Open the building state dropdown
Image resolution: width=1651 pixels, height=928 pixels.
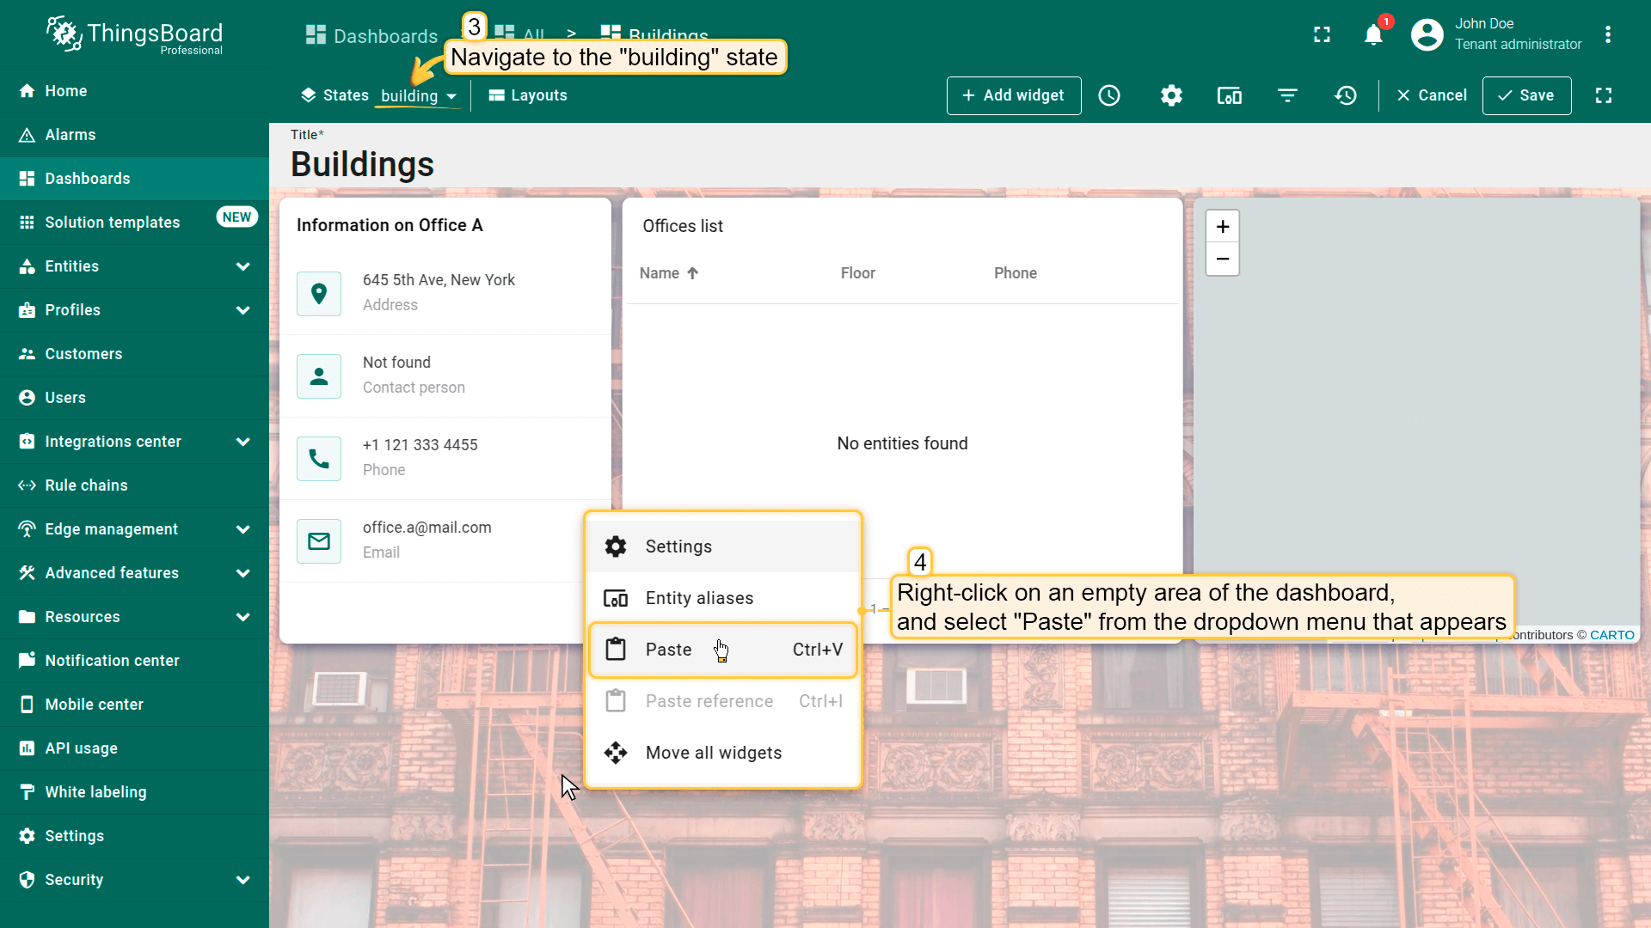419,95
